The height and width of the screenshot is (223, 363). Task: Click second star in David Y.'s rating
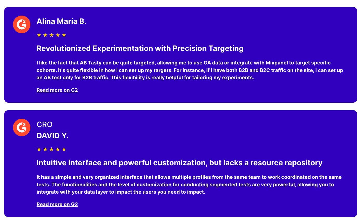45,149
